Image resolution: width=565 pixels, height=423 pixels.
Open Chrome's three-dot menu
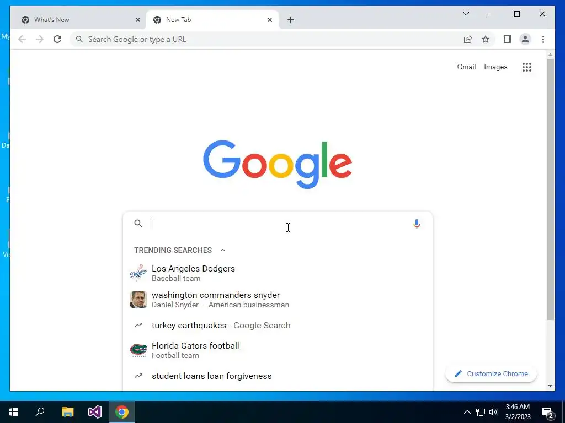pos(543,39)
